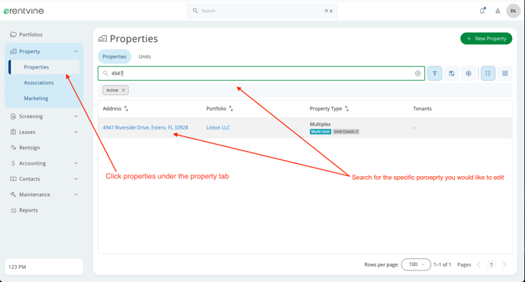
Task: Switch to grid view icon
Action: pyautogui.click(x=505, y=73)
